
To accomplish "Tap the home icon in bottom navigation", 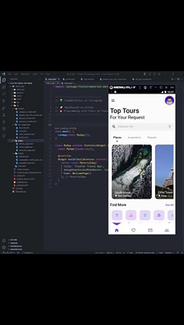I will [x=117, y=230].
